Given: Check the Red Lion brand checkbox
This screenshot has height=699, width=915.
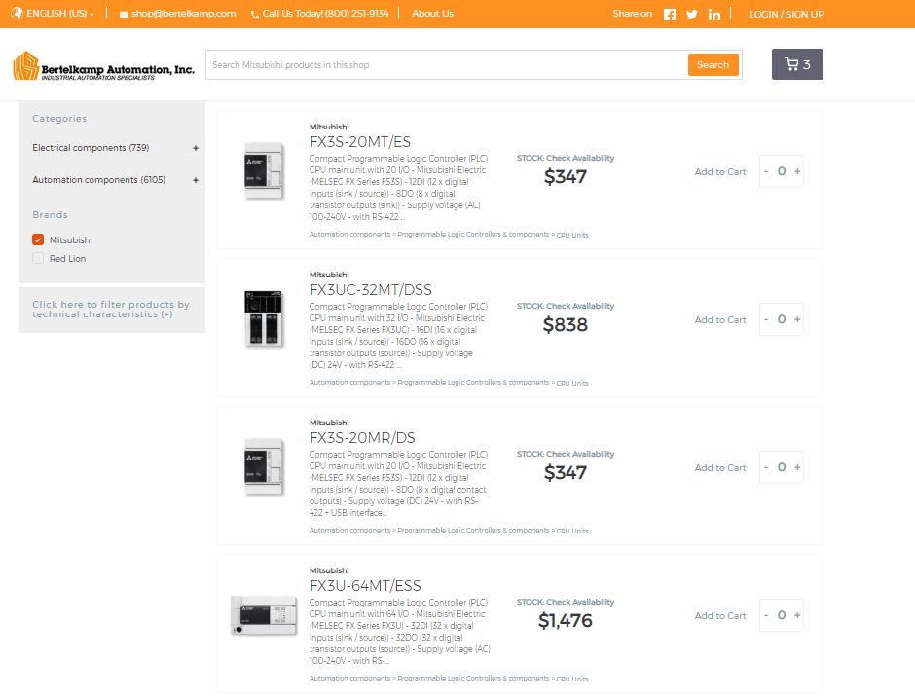Looking at the screenshot, I should 38,258.
